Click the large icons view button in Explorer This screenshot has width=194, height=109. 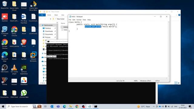point(179,83)
